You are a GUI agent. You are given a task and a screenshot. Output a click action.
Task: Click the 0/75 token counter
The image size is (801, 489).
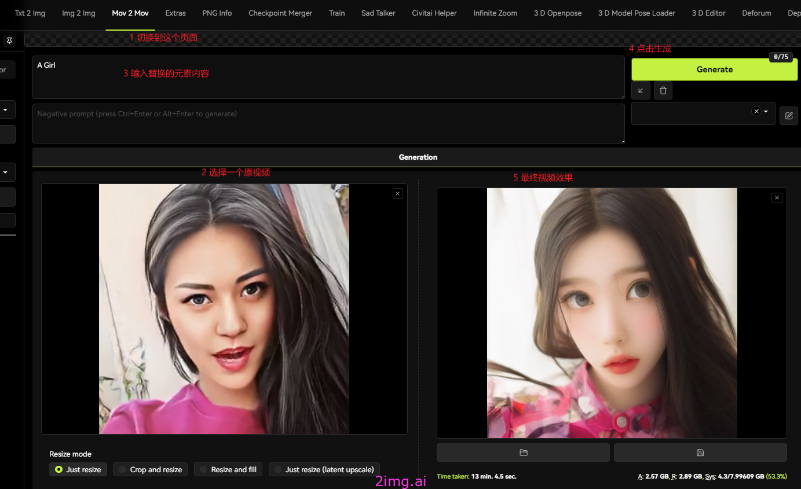781,57
